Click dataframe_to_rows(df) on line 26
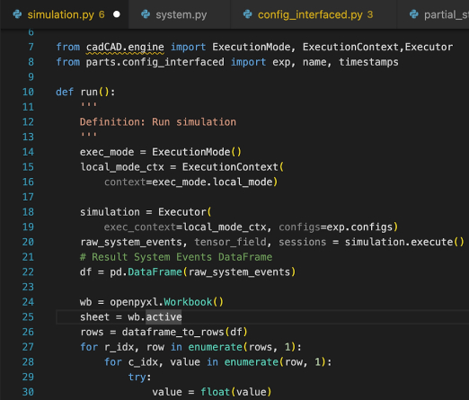Image resolution: width=469 pixels, height=400 pixels. [185, 332]
